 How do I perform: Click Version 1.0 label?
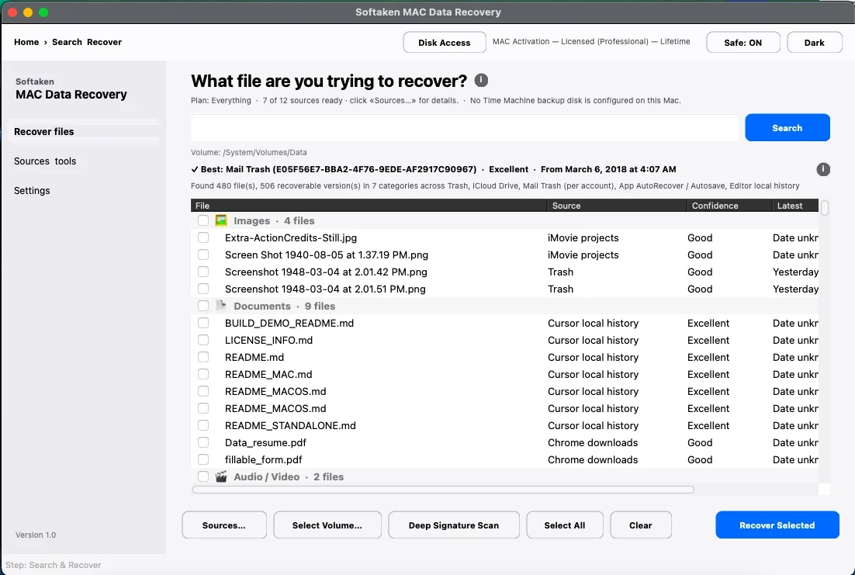(x=36, y=535)
